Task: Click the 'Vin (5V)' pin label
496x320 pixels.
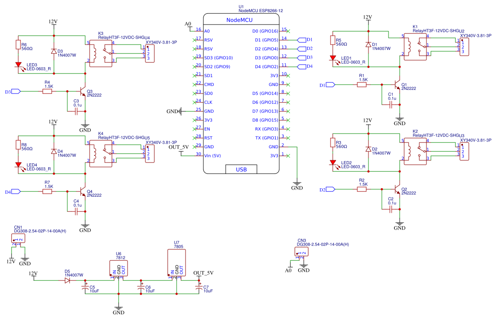Action: [x=213, y=156]
